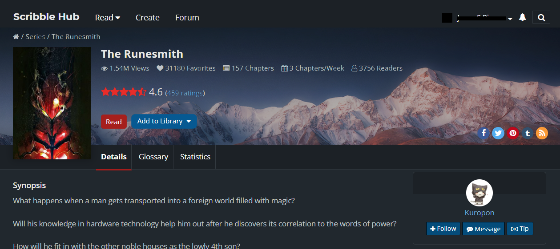Share series on Twitter
This screenshot has height=249, width=560.
(498, 133)
